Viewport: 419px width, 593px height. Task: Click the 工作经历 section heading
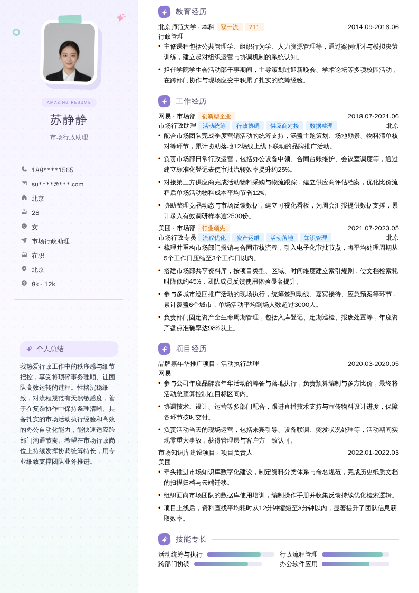(x=191, y=101)
